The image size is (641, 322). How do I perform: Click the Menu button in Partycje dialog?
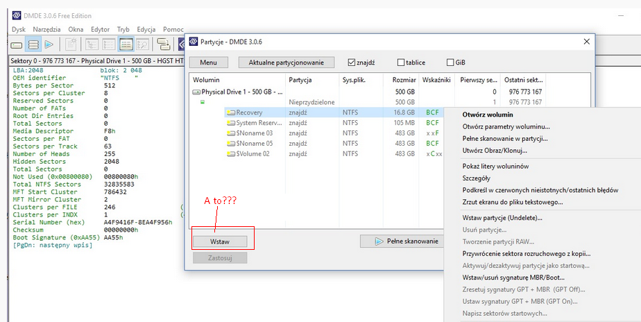tap(209, 62)
